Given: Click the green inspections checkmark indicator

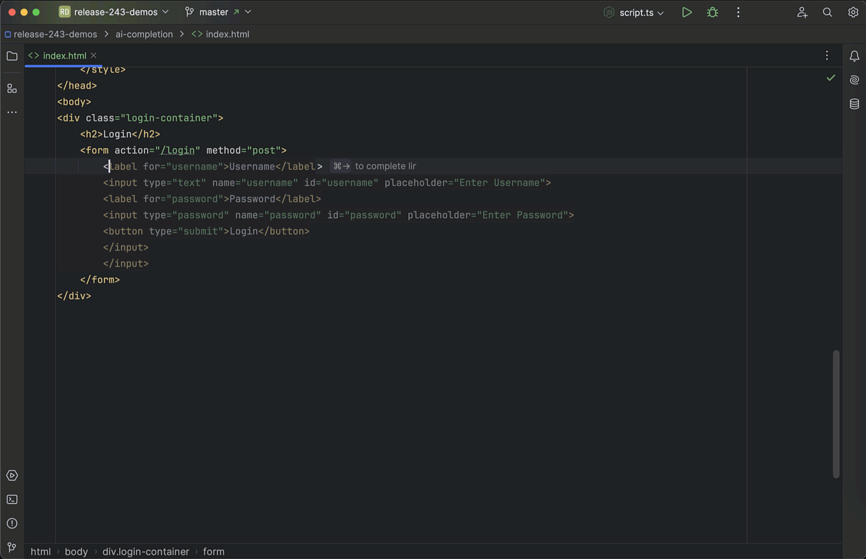Looking at the screenshot, I should tap(831, 78).
